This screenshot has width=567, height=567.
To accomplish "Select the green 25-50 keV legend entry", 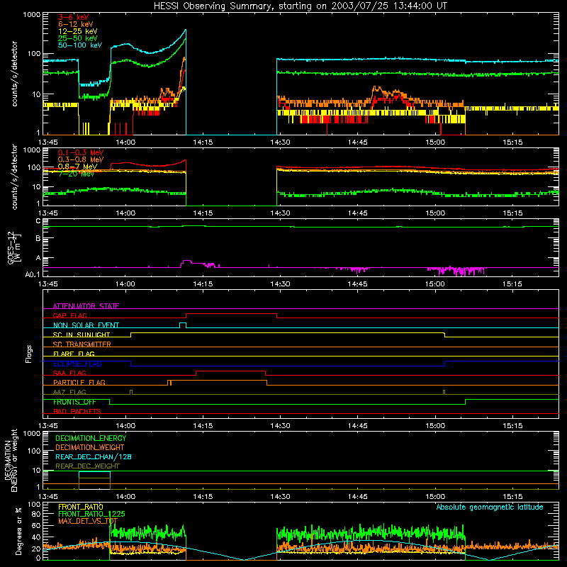I will pos(77,38).
